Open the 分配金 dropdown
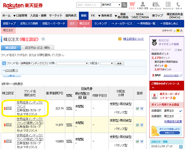The height and width of the screenshot is (149, 185). [x=107, y=63]
